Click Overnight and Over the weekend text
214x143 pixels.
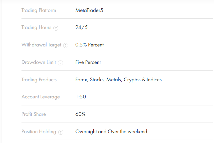pos(111,132)
